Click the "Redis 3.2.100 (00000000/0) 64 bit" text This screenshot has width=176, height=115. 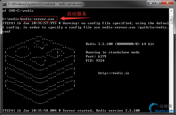120,44
